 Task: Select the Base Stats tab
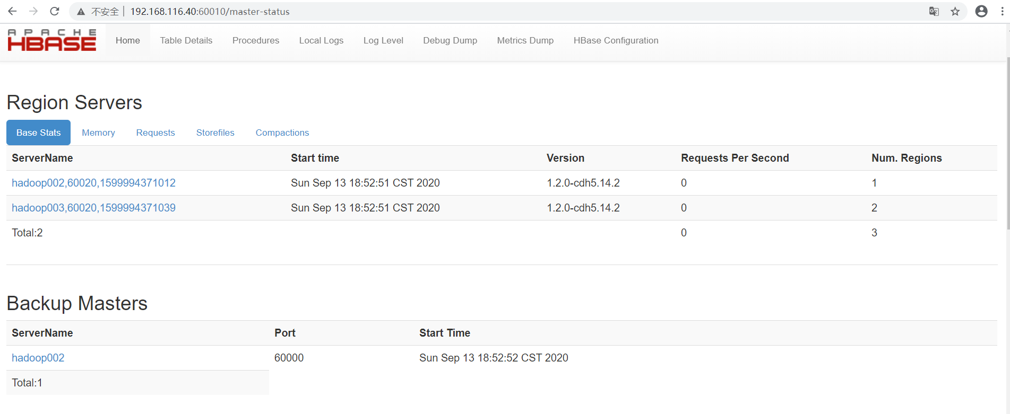(x=39, y=133)
